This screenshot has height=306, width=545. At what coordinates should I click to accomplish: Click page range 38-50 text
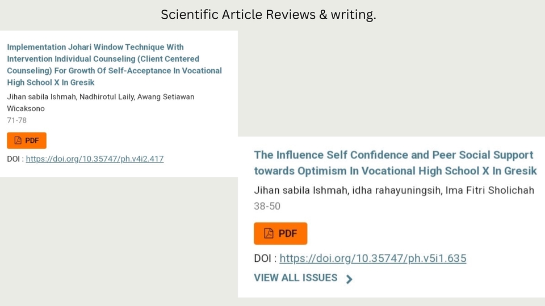pos(267,206)
